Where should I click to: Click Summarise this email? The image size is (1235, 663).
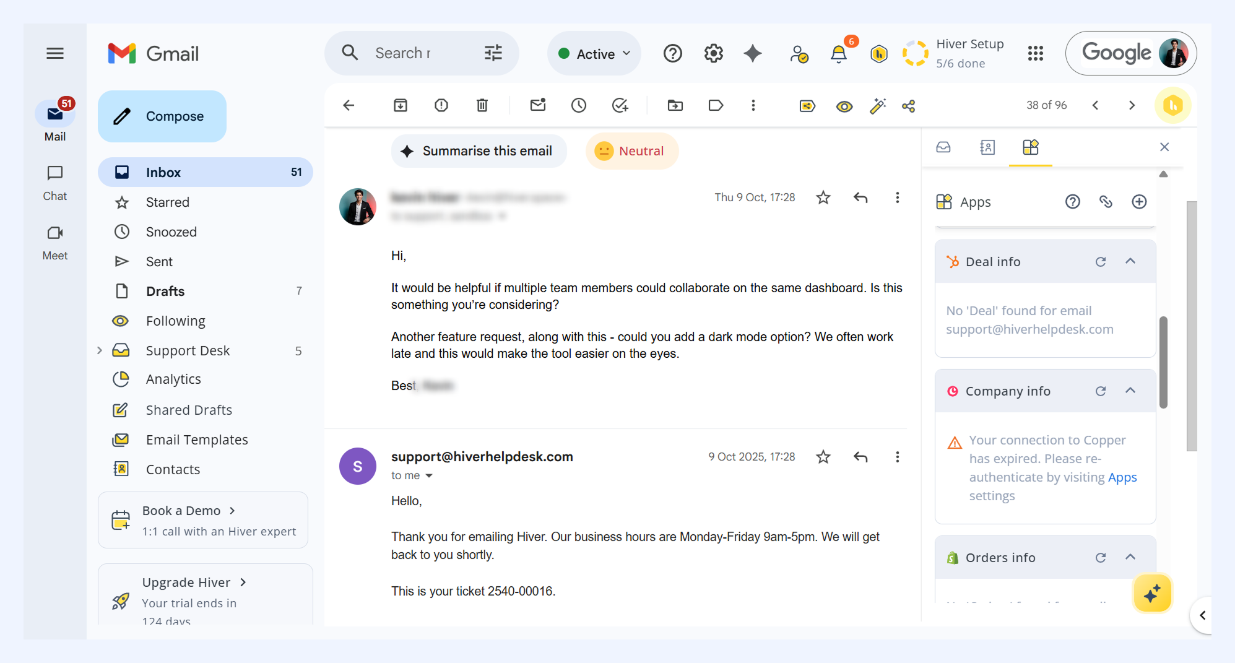pyautogui.click(x=479, y=151)
